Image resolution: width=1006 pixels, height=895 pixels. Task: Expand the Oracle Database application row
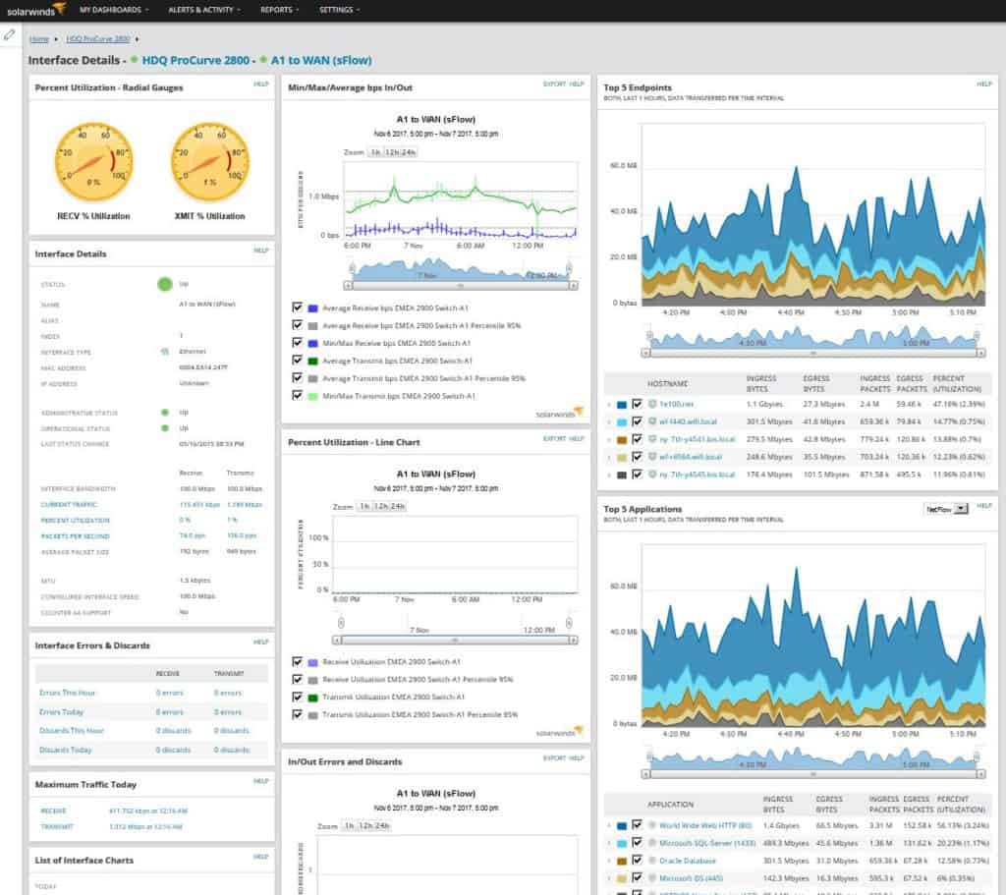click(x=609, y=861)
